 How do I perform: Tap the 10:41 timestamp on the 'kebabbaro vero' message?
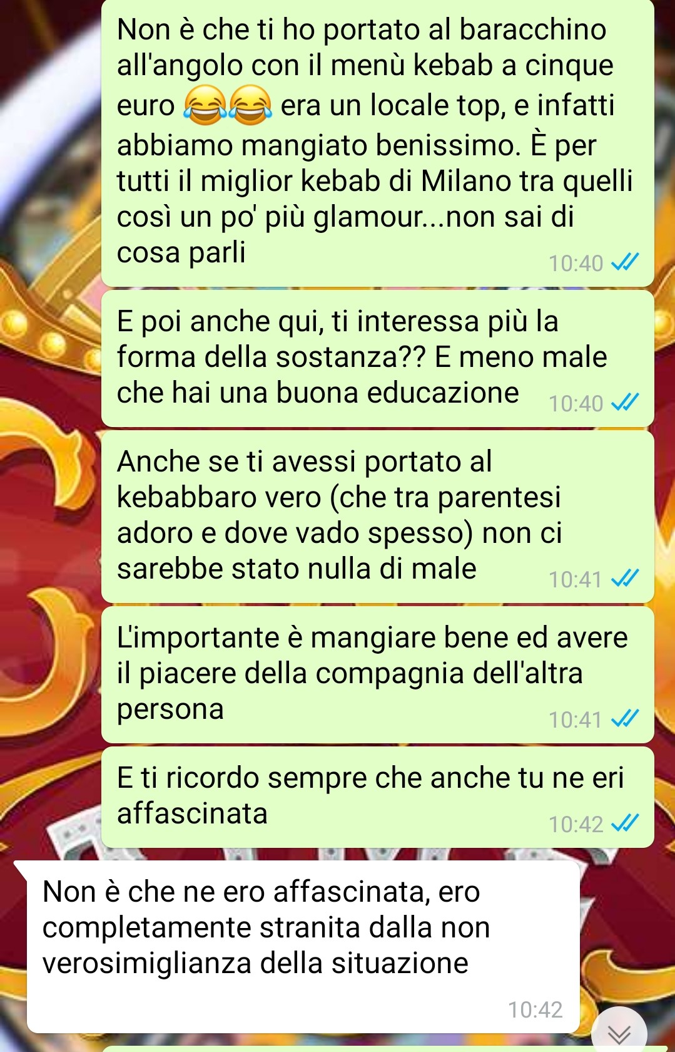pyautogui.click(x=576, y=579)
